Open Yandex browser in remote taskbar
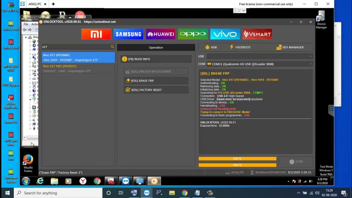 [x=83, y=181]
